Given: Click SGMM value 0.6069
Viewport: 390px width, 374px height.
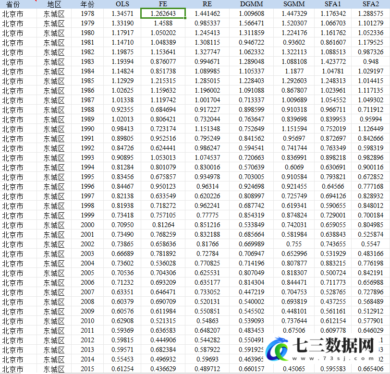Looking at the screenshot, I should coord(294,168).
